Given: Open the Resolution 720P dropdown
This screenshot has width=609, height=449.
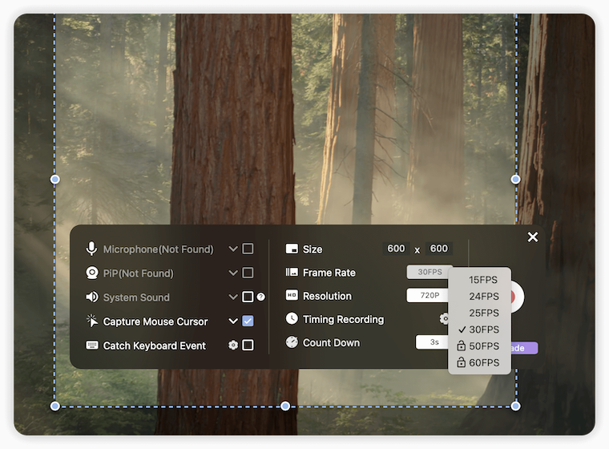Looking at the screenshot, I should (x=428, y=295).
